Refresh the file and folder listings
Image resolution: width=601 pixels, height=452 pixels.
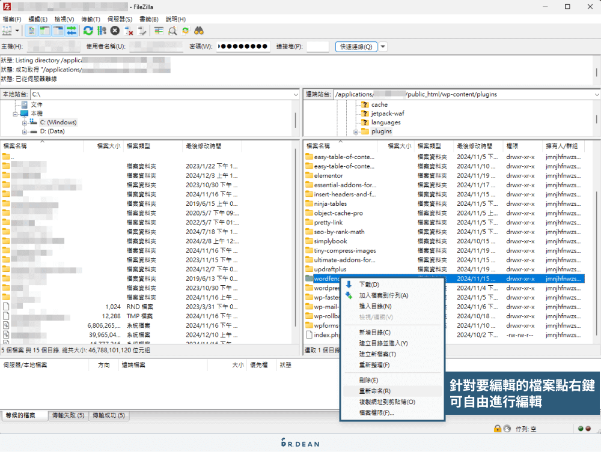(88, 31)
